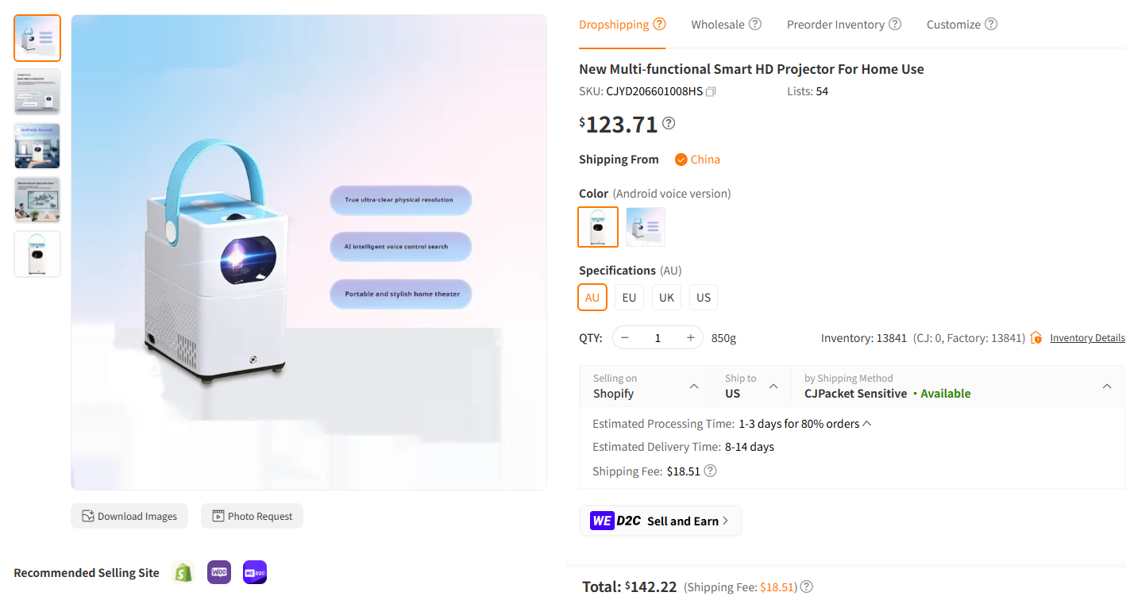1130x596 pixels.
Task: Open the Inventory Details link
Action: pos(1087,338)
